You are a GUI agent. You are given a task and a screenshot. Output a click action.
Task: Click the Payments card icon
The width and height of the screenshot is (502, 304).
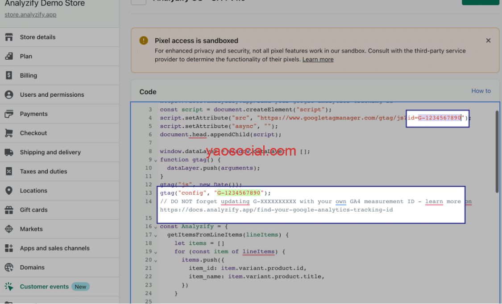[x=9, y=114]
